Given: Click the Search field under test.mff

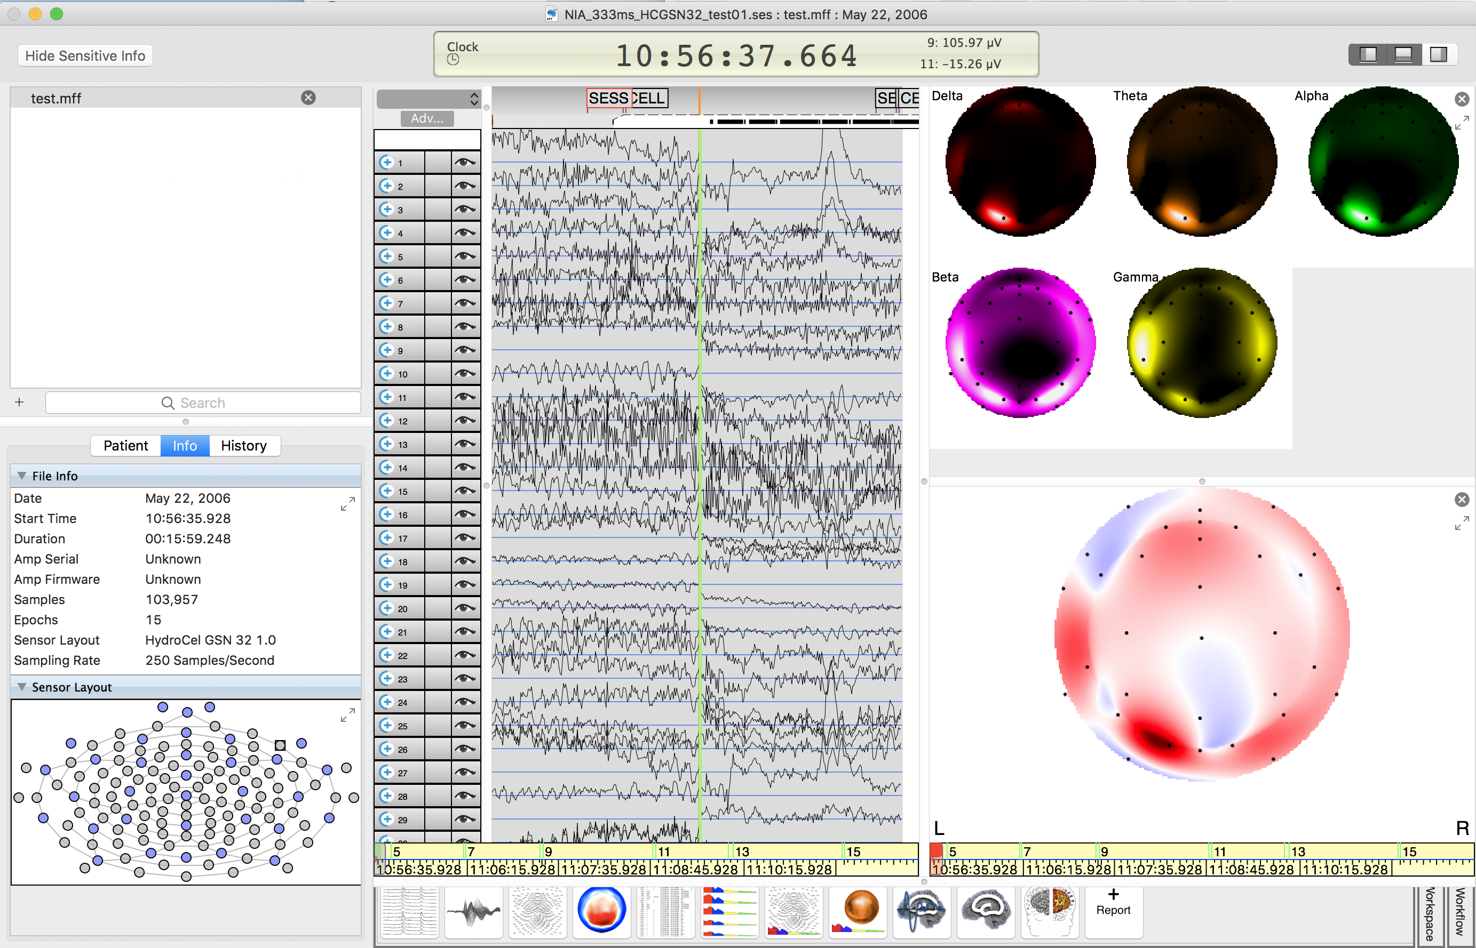Looking at the screenshot, I should pyautogui.click(x=203, y=403).
